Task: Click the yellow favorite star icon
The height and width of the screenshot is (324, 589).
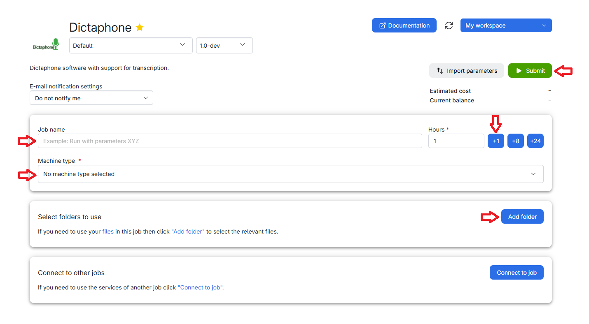Action: point(140,28)
